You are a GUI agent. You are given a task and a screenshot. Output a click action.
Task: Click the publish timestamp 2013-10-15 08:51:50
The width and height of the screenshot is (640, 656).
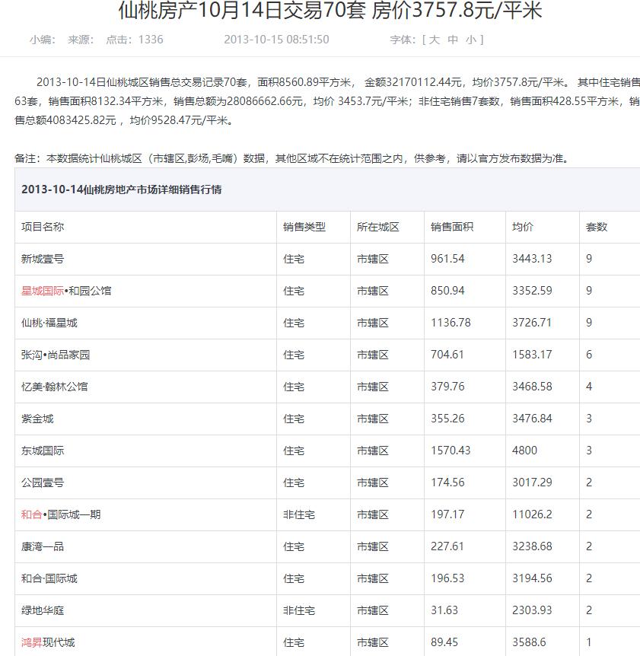click(276, 40)
